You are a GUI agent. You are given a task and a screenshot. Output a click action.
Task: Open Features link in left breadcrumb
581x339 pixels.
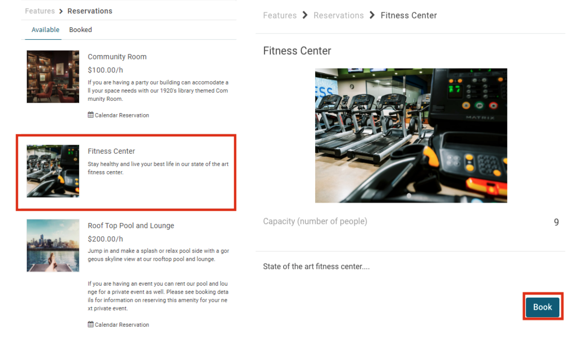pos(40,11)
